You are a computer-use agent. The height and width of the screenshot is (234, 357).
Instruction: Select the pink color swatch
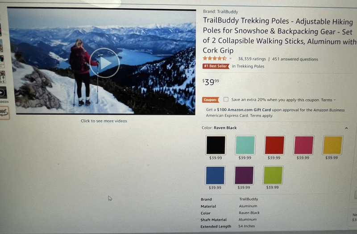(x=304, y=145)
